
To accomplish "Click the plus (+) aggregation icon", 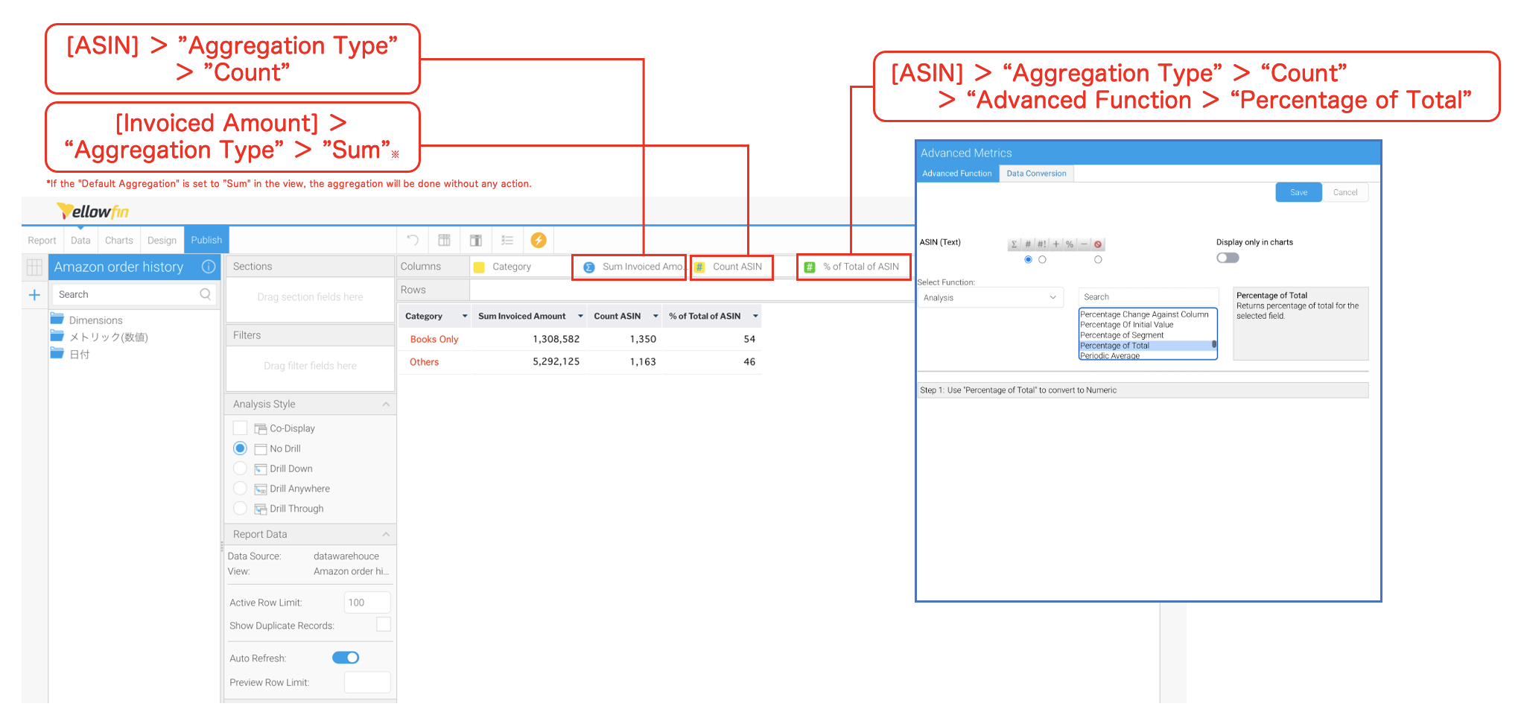I will 1056,244.
